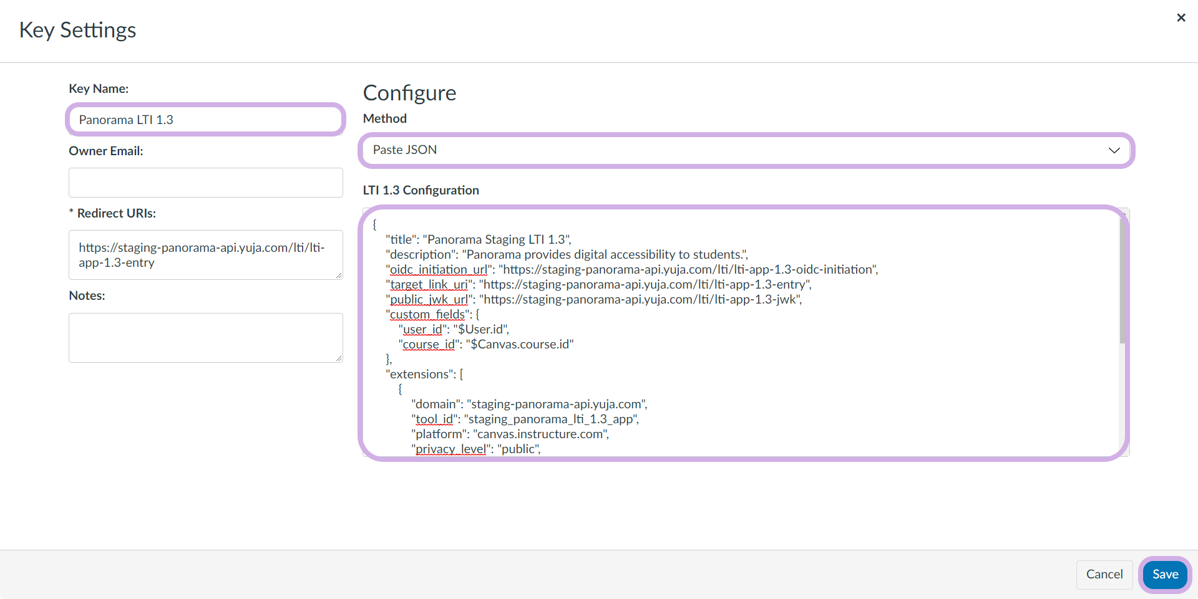Click the privacy_level key in JSON

click(450, 449)
